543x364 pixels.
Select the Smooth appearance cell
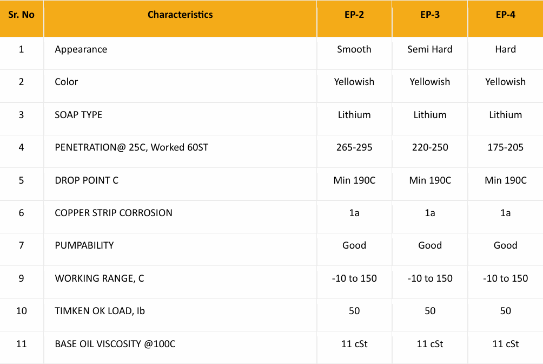pos(354,49)
